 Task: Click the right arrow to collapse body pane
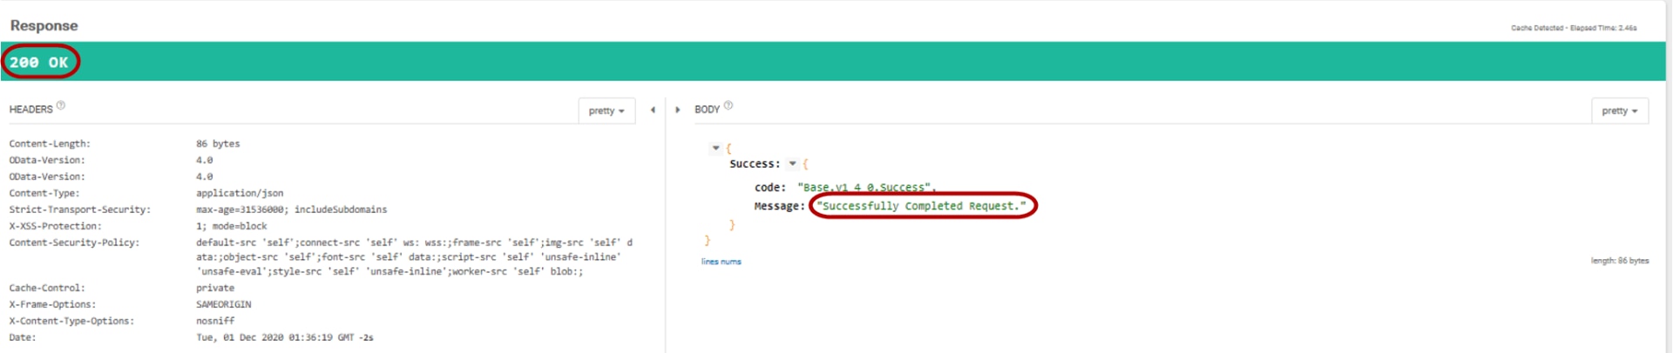(x=678, y=110)
